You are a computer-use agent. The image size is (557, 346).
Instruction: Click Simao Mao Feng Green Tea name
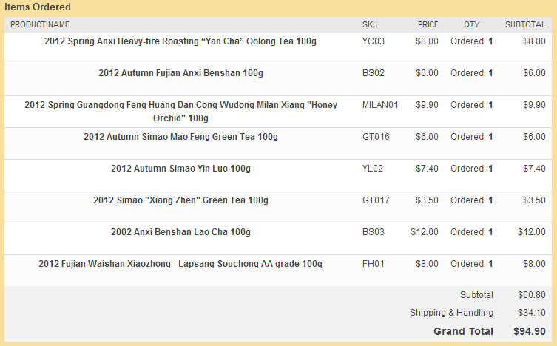[180, 137]
